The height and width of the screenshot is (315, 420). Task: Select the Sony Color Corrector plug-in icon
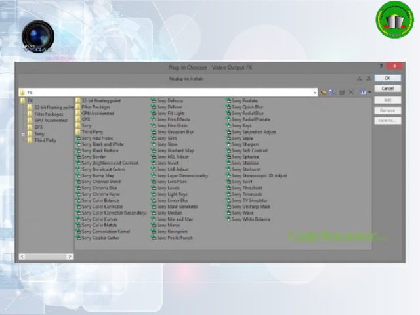[78, 207]
